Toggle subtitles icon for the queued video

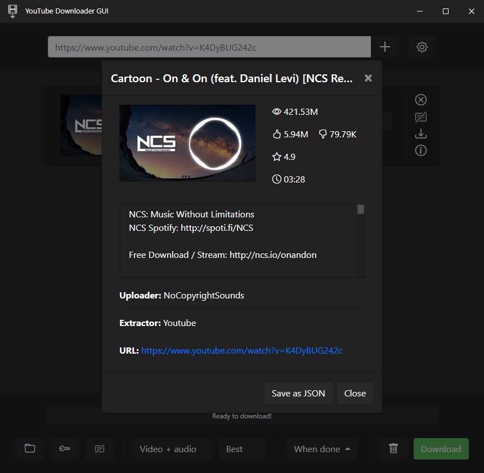pos(421,117)
